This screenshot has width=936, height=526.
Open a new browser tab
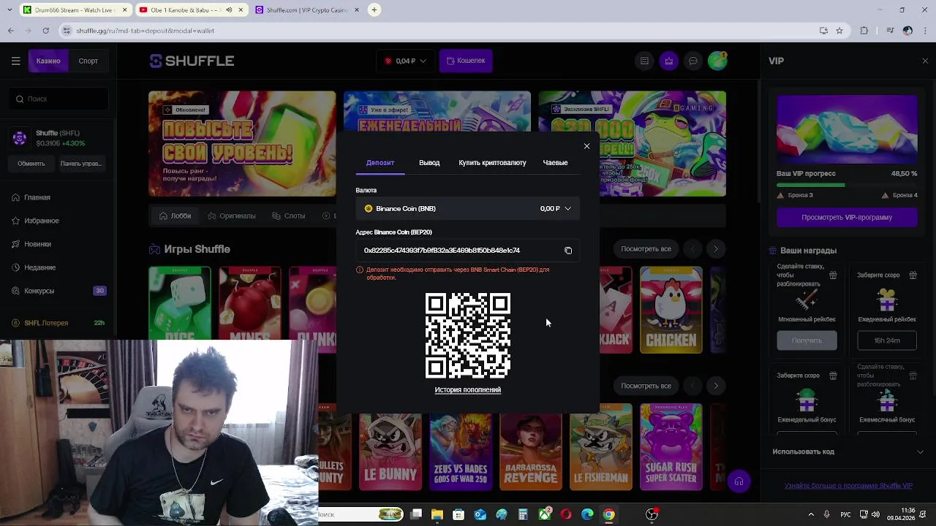[x=374, y=10]
